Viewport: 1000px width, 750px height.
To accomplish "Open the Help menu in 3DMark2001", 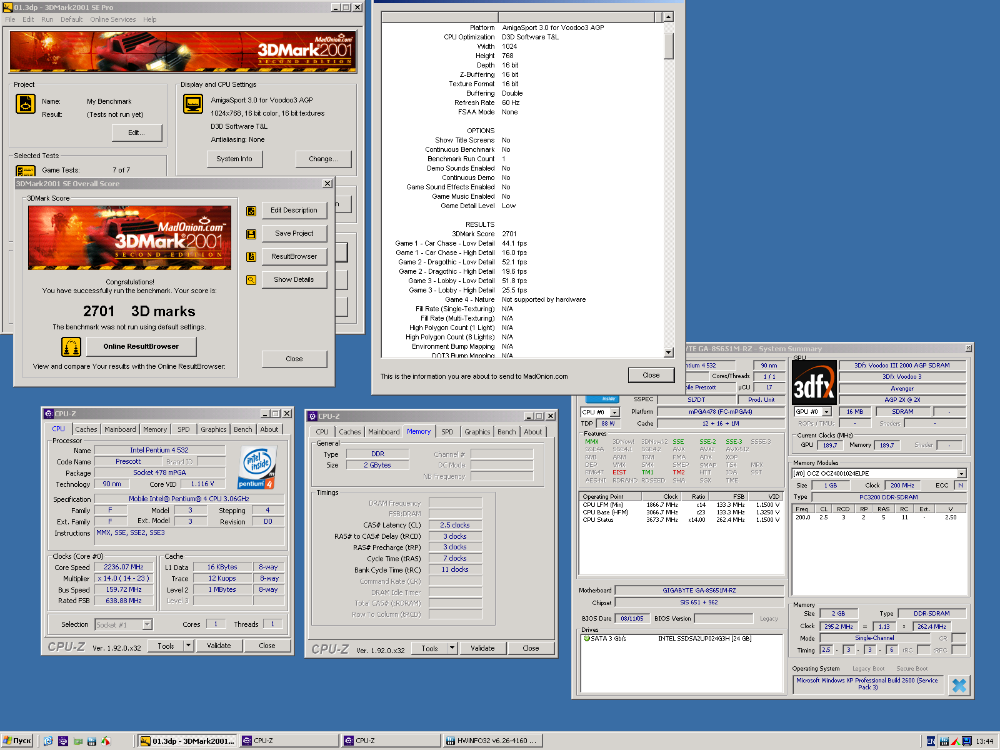I will click(x=149, y=19).
